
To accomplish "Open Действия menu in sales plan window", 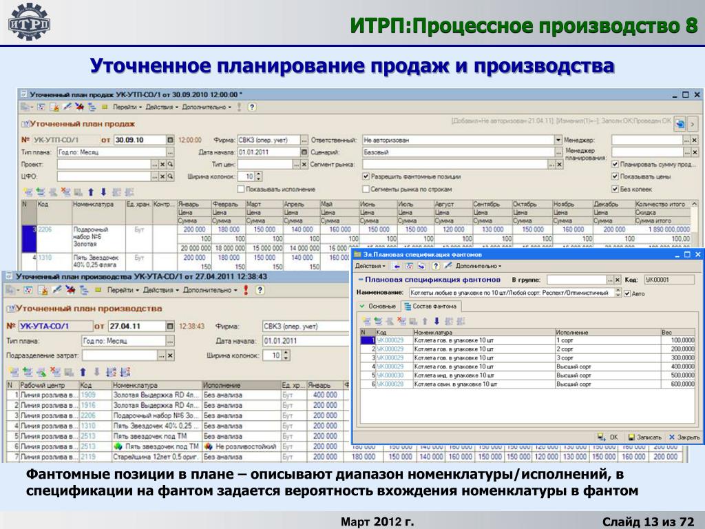I will click(162, 107).
